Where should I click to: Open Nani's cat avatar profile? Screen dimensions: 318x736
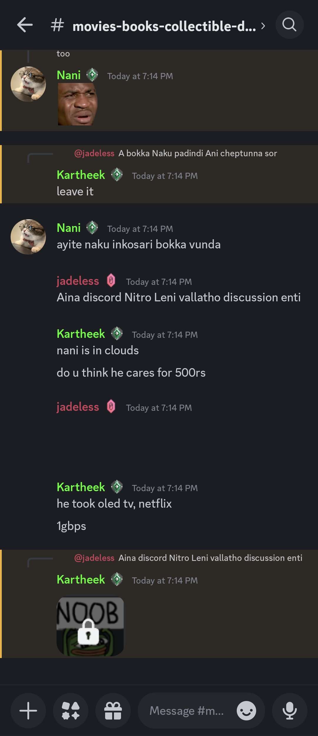[x=28, y=84]
